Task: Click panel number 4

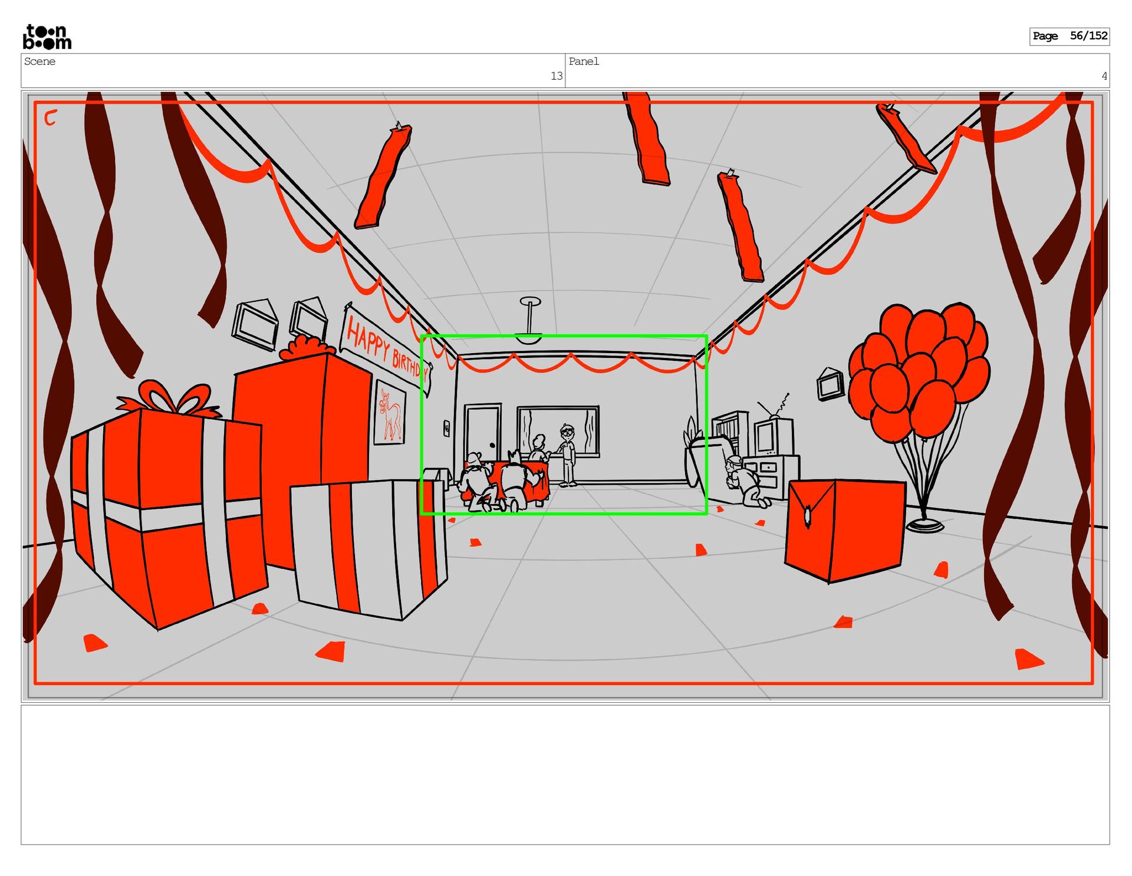Action: point(1104,76)
